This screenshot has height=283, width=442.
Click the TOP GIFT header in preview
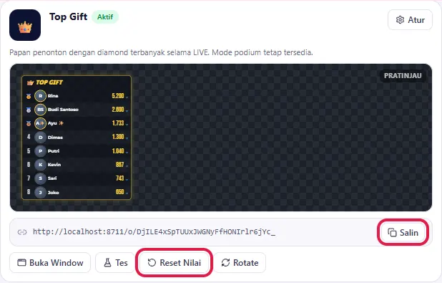pyautogui.click(x=49, y=82)
